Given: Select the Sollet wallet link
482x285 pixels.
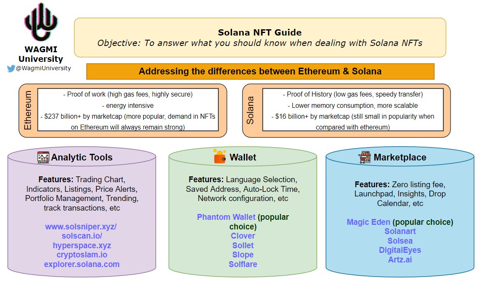Looking at the screenshot, I should pyautogui.click(x=243, y=246).
